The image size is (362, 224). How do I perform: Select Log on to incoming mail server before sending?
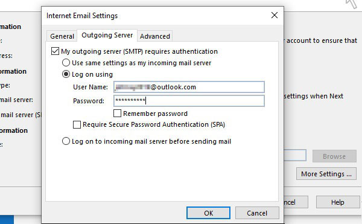pos(66,141)
